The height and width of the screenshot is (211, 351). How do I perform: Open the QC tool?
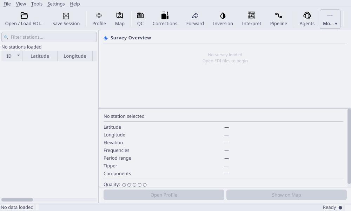point(140,19)
